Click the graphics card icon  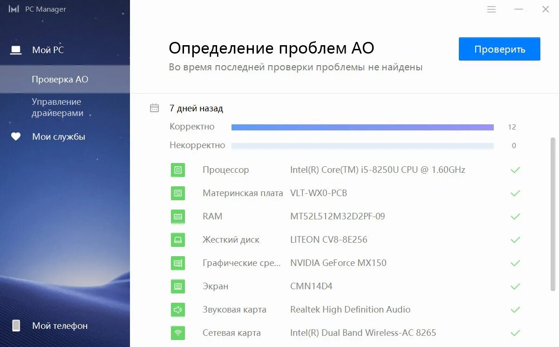tap(178, 263)
